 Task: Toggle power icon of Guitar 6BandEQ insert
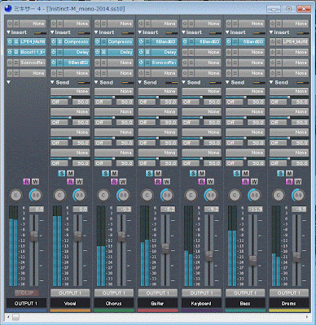coord(141,41)
